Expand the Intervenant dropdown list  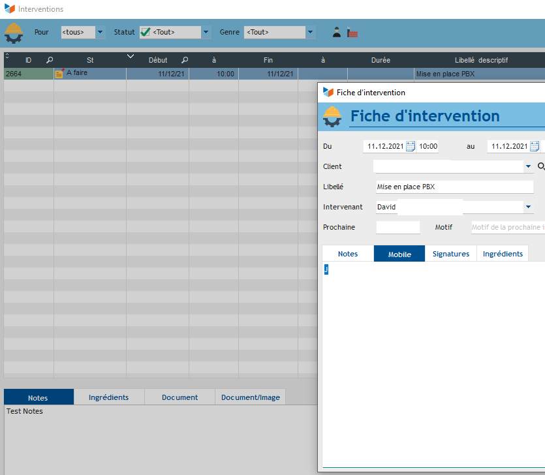click(528, 207)
